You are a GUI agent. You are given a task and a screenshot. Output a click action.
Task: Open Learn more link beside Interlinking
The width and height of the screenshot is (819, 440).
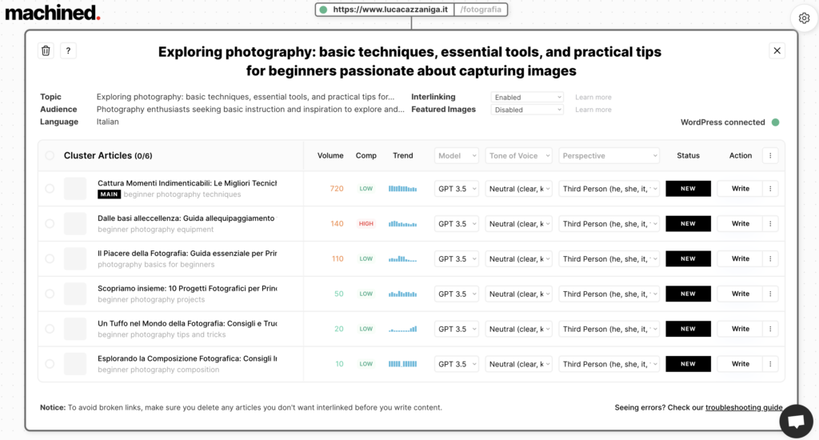coord(593,97)
